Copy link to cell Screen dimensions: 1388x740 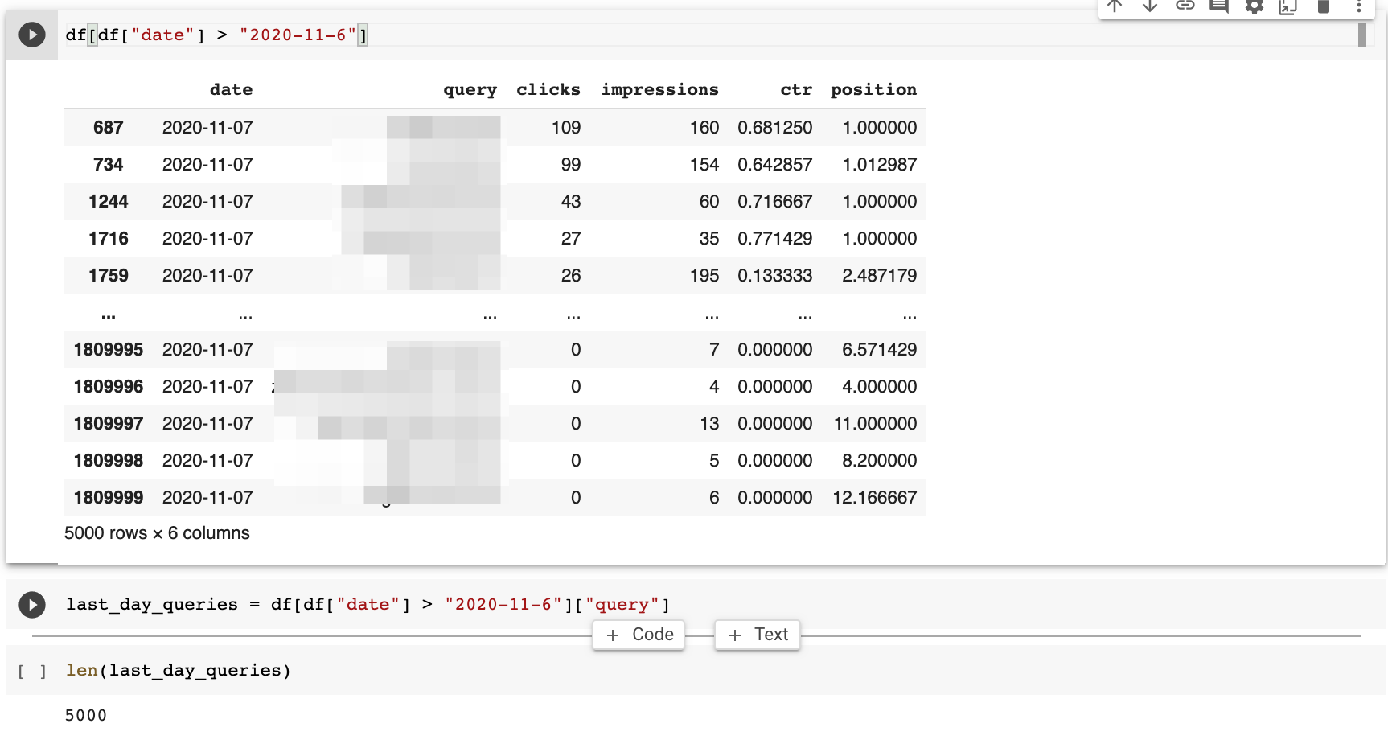coord(1185,6)
